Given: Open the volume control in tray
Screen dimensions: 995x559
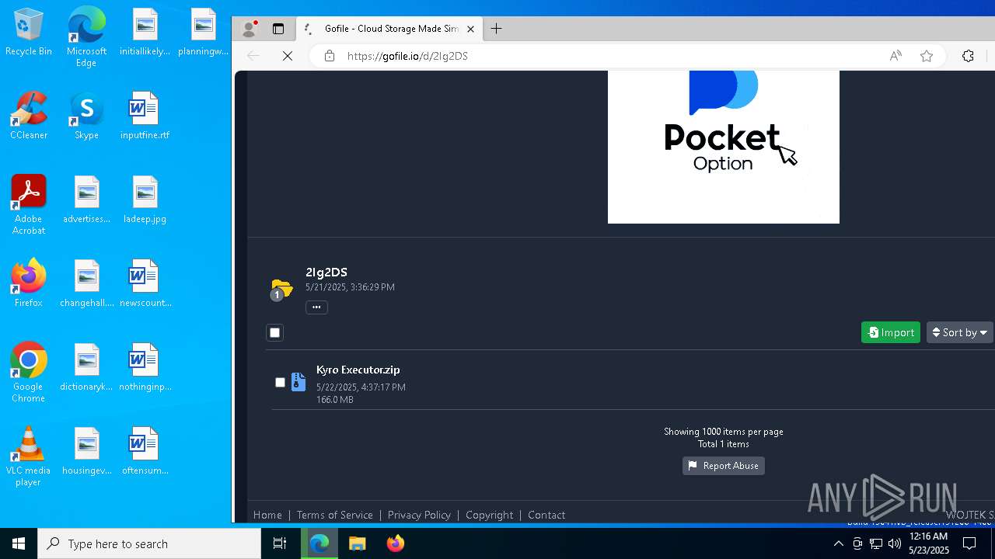Looking at the screenshot, I should 895,543.
